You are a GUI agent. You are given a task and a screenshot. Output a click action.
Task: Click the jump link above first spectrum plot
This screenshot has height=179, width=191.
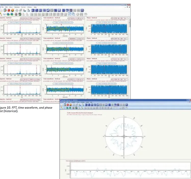coord(20,22)
